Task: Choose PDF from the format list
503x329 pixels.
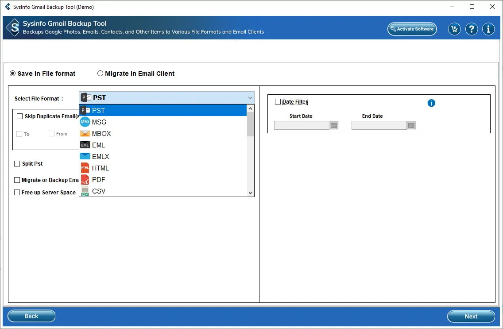Action: (x=98, y=180)
